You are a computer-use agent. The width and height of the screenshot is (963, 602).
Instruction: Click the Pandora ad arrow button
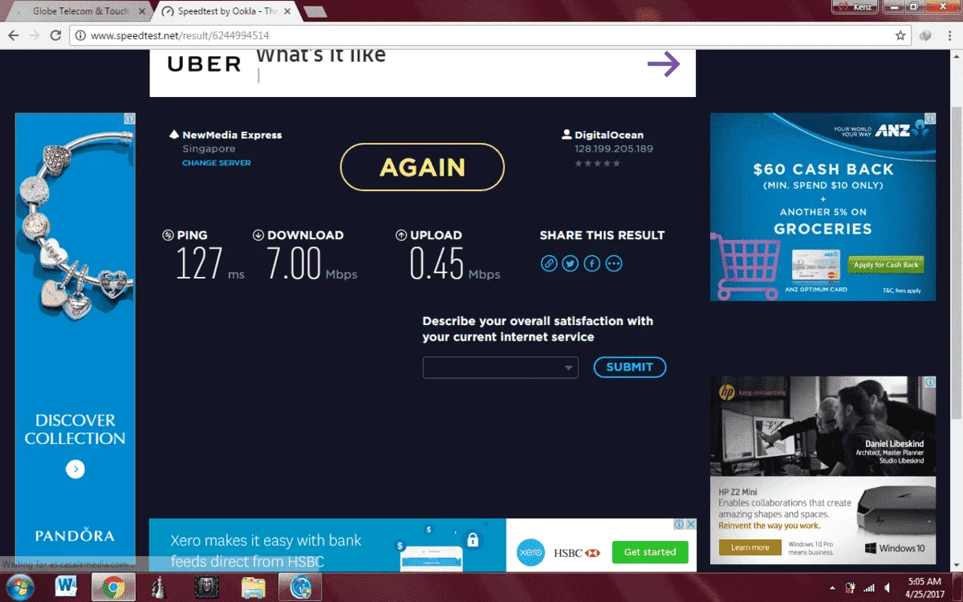75,470
